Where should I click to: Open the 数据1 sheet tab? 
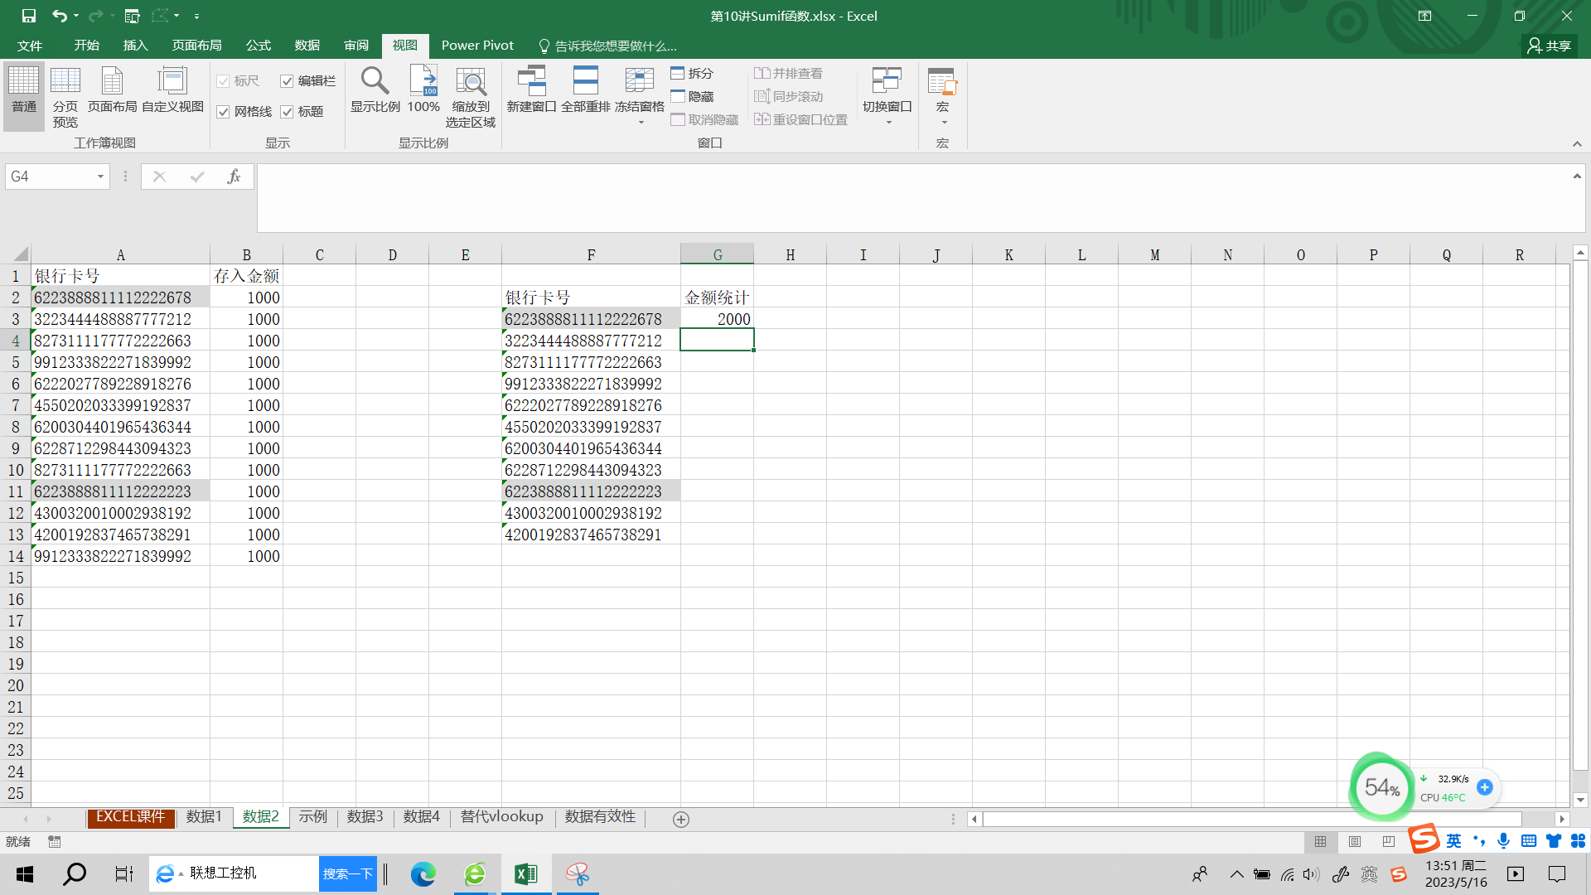(204, 817)
